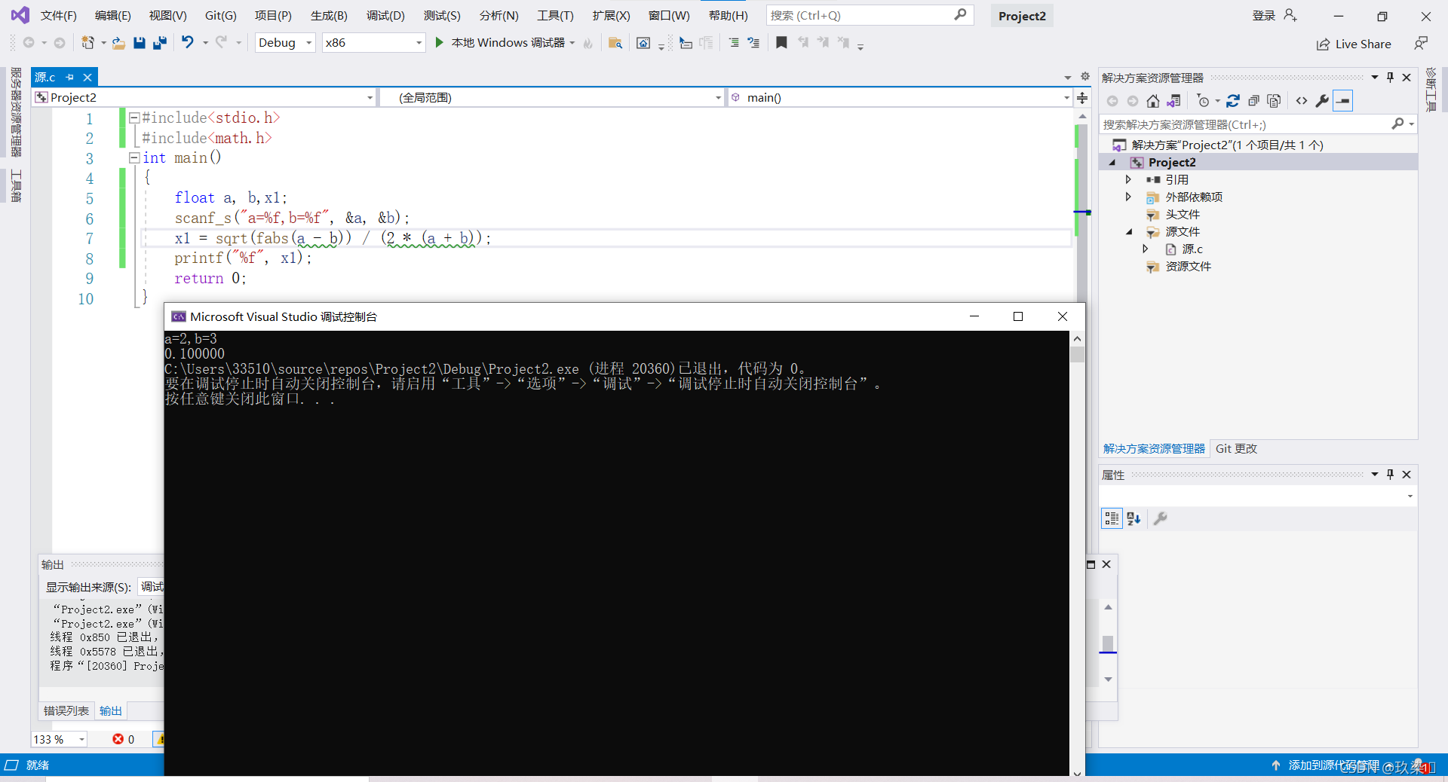Image resolution: width=1448 pixels, height=782 pixels.
Task: Open the 编辑(E) menu
Action: [113, 15]
